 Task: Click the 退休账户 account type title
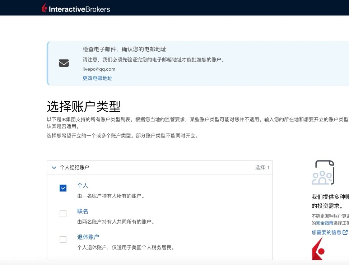(x=88, y=237)
